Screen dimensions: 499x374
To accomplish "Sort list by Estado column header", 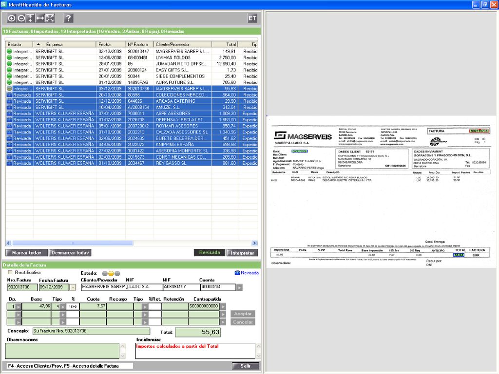I will pyautogui.click(x=19, y=44).
